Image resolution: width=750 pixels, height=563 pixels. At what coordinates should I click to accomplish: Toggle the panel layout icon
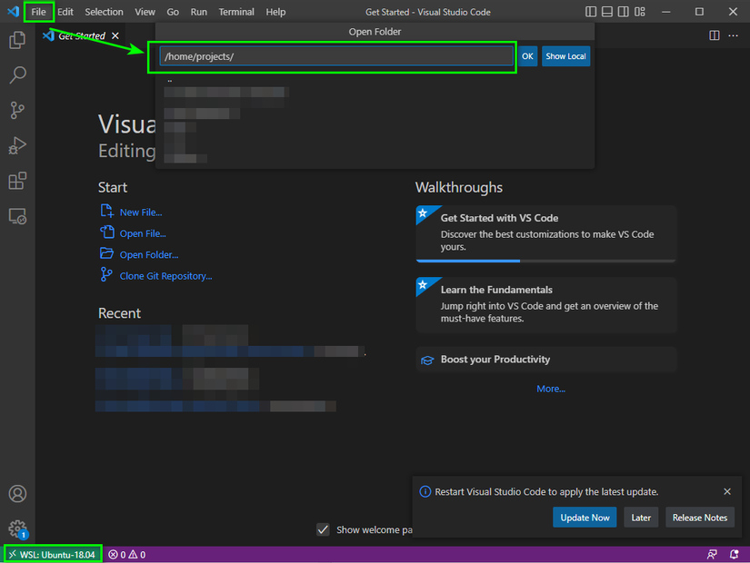[x=607, y=12]
